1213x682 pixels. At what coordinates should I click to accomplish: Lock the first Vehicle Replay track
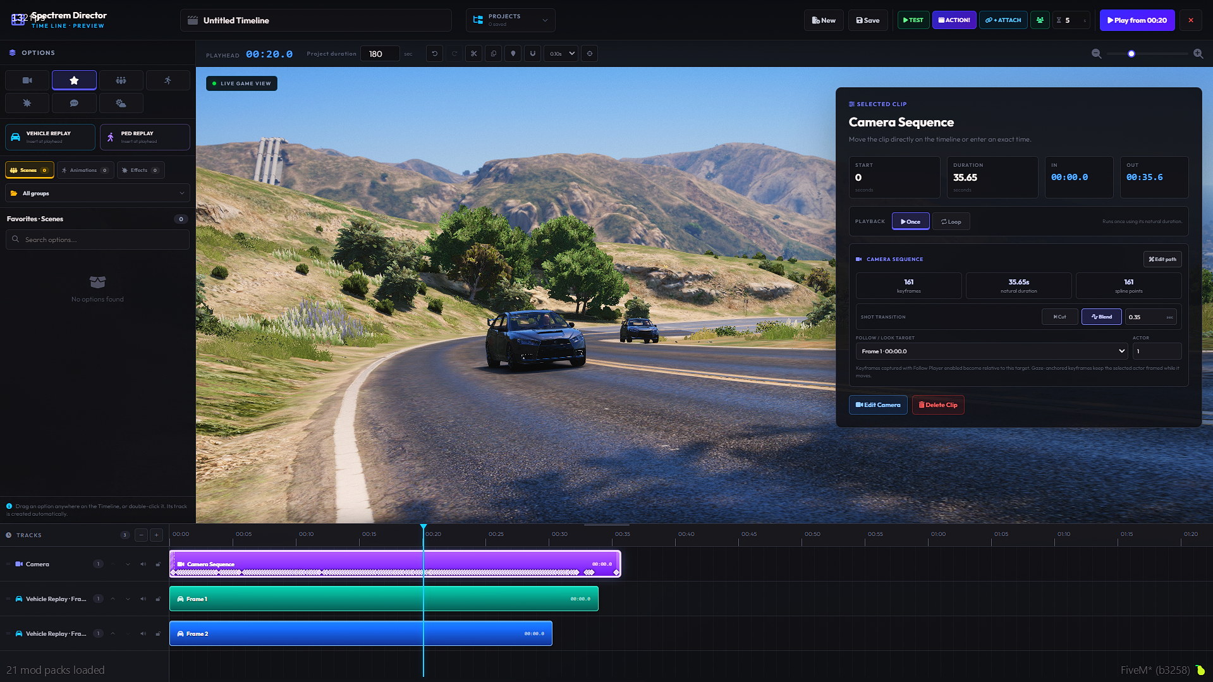[x=158, y=599]
